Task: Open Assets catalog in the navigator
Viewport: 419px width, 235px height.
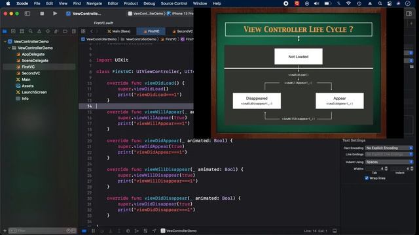Action: [x=27, y=86]
